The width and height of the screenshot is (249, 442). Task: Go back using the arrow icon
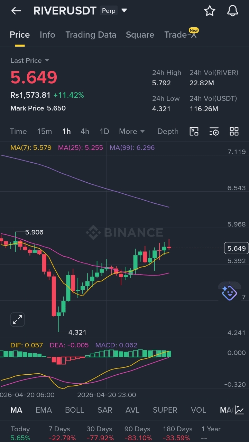16,11
